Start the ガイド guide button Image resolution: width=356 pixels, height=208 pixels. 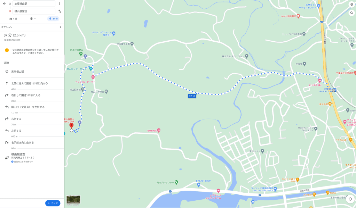tap(53, 203)
